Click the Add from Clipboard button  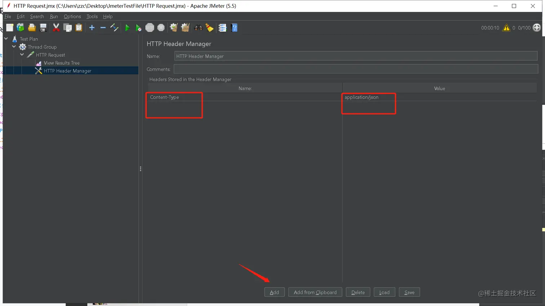[315, 292]
